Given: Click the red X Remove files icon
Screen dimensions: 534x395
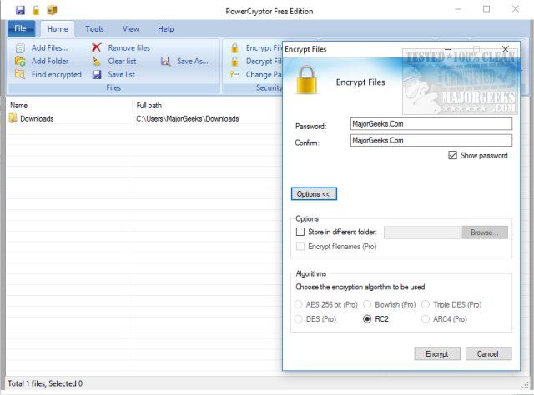Looking at the screenshot, I should (97, 47).
